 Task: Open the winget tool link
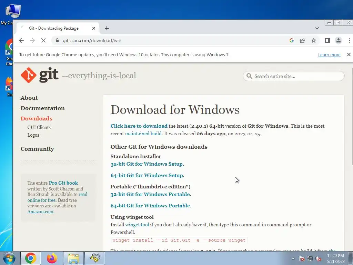(137, 225)
